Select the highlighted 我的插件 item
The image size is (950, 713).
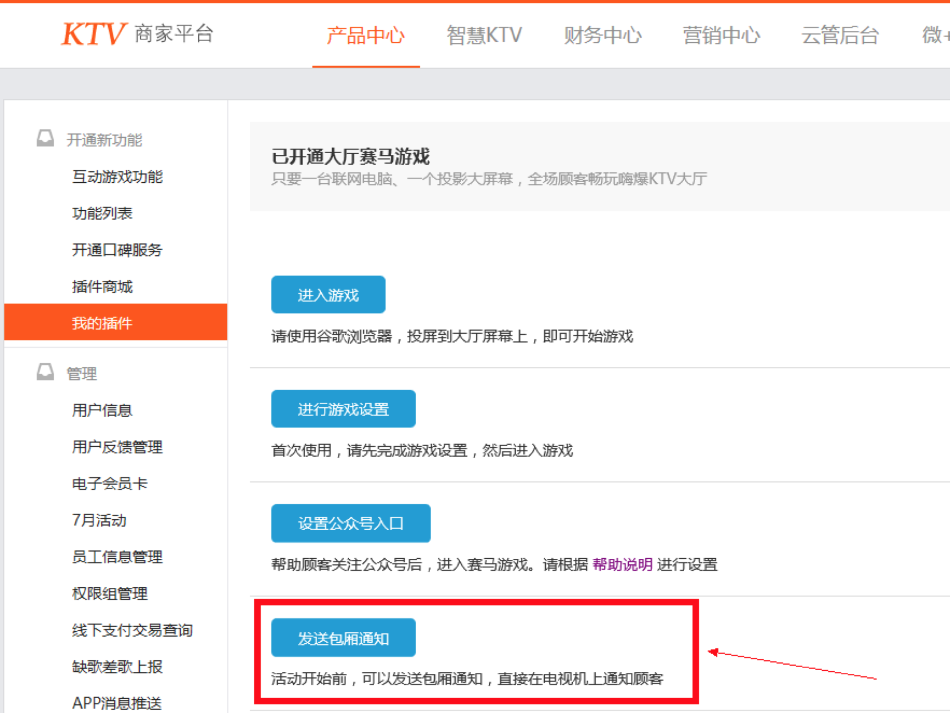coord(116,323)
